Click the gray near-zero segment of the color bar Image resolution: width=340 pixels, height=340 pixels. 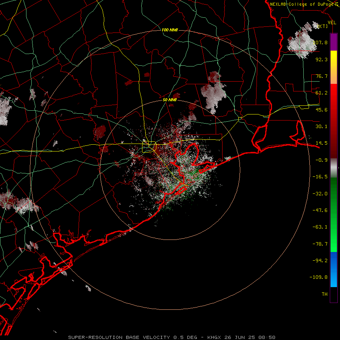point(334,168)
